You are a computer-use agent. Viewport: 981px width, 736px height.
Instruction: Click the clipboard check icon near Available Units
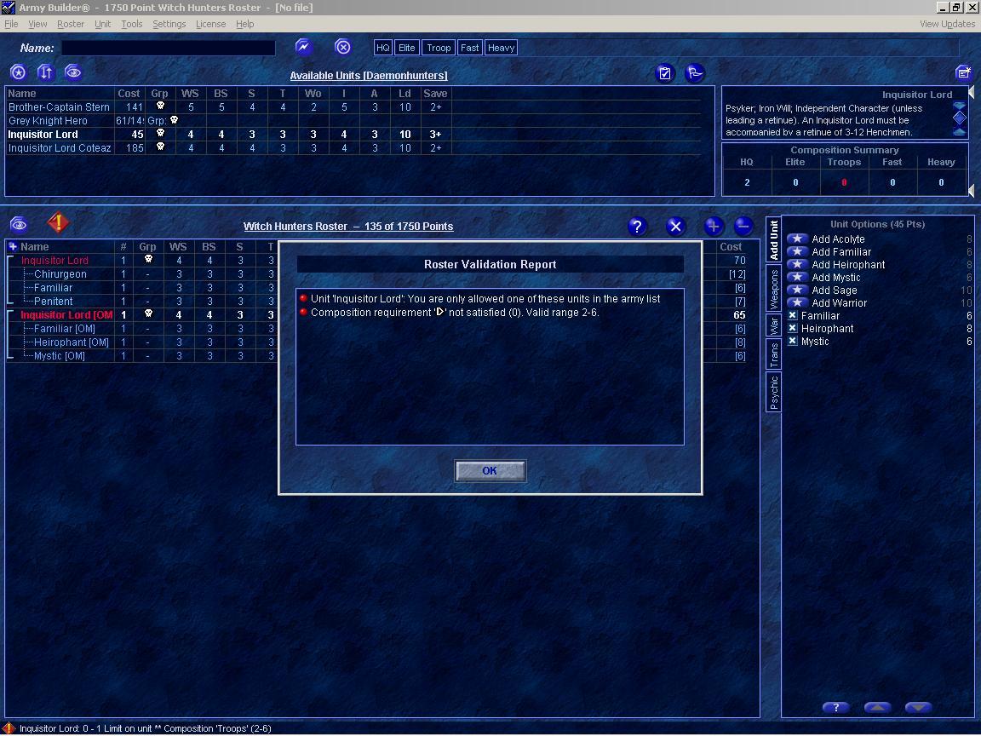(x=664, y=73)
